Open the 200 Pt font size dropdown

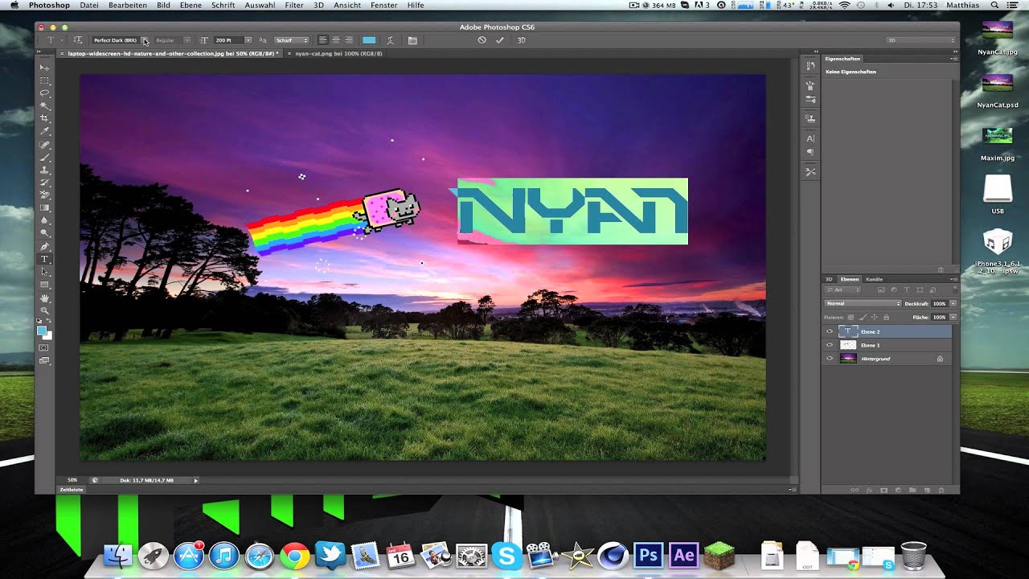248,39
